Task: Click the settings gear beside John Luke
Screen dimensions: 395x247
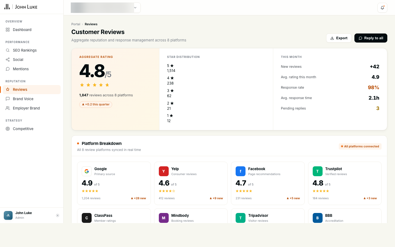Action: coord(58,215)
